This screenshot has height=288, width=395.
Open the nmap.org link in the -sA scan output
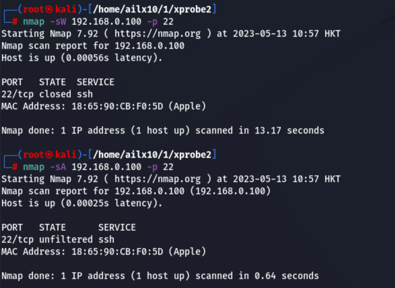pyautogui.click(x=157, y=179)
